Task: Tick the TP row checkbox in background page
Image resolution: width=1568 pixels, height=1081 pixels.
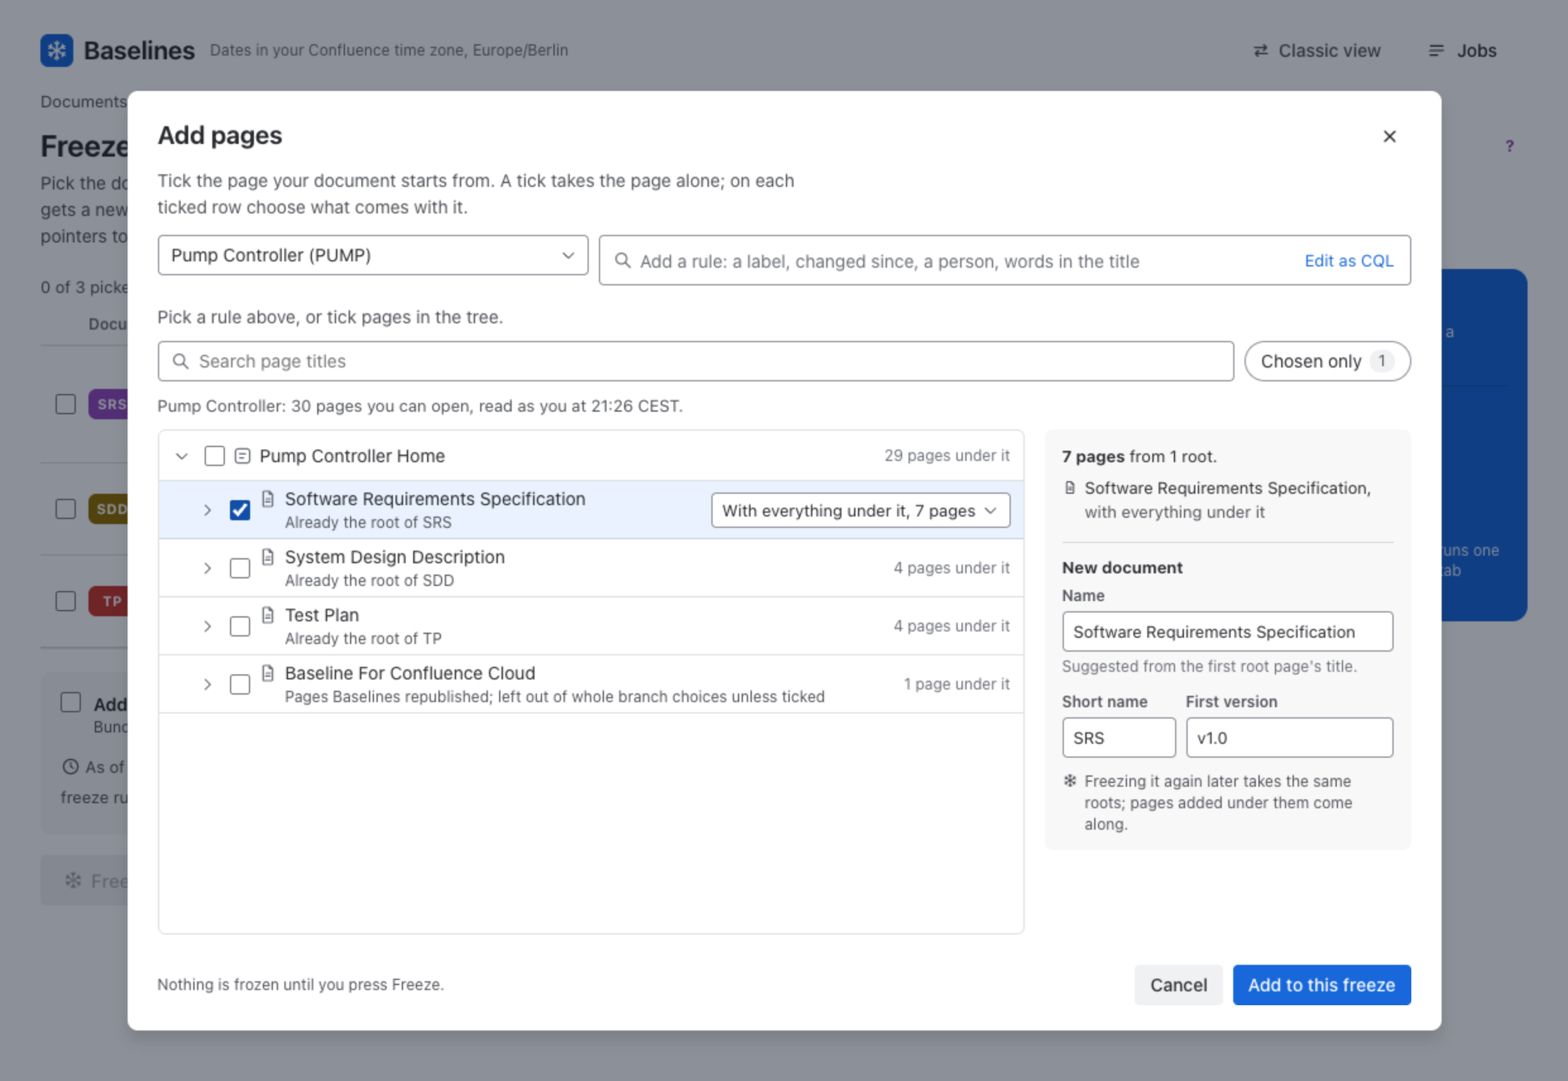Action: (x=66, y=600)
